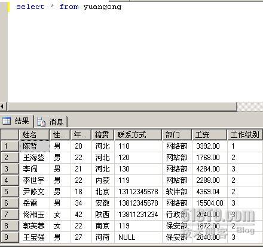
Task: Click the phone cell 13112345678
Action: coord(138,192)
